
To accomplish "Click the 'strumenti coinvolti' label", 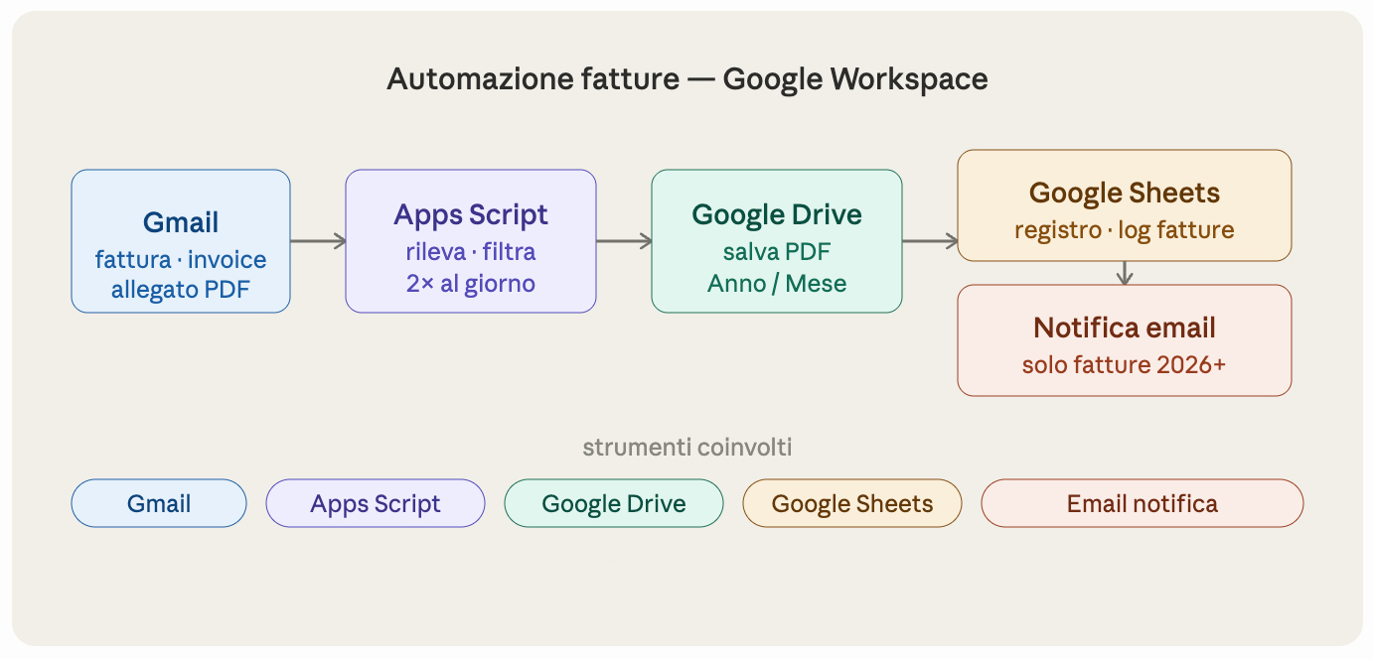I will [687, 448].
